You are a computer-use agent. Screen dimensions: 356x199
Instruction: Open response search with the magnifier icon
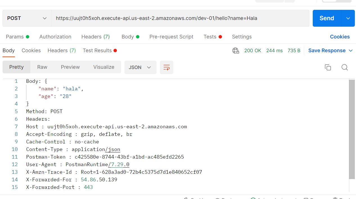pos(344,67)
